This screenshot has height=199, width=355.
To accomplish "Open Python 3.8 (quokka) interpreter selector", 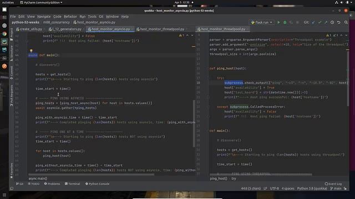I will click(x=312, y=188).
